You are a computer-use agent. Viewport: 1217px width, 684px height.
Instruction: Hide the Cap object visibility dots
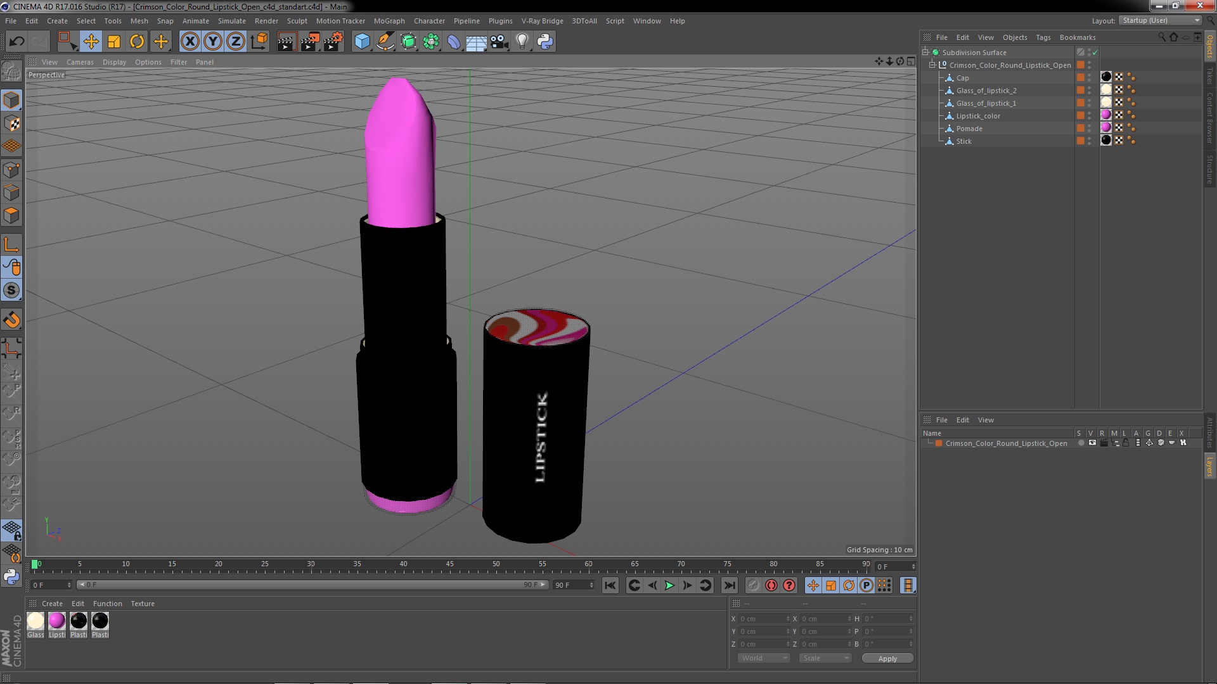tap(1090, 78)
